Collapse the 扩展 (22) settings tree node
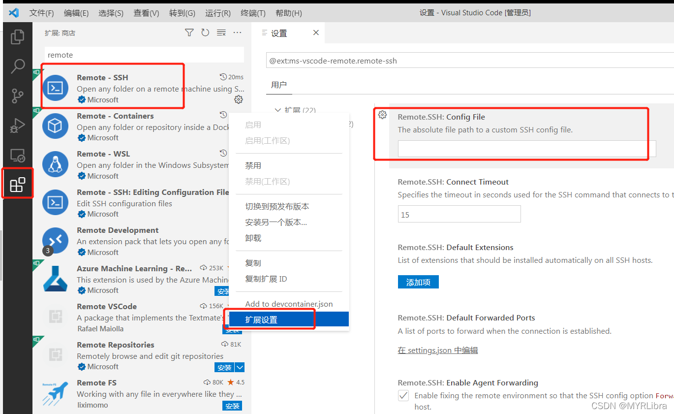674x414 pixels. coord(278,110)
